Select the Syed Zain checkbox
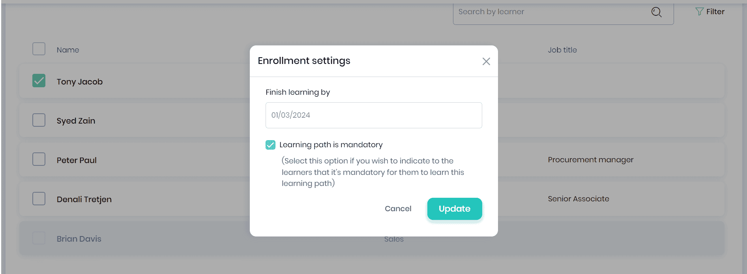The image size is (747, 274). [x=39, y=120]
